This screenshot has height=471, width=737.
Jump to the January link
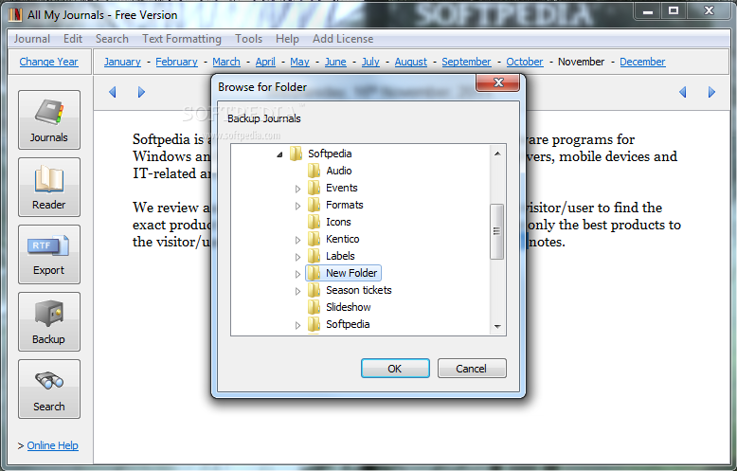[x=122, y=62]
